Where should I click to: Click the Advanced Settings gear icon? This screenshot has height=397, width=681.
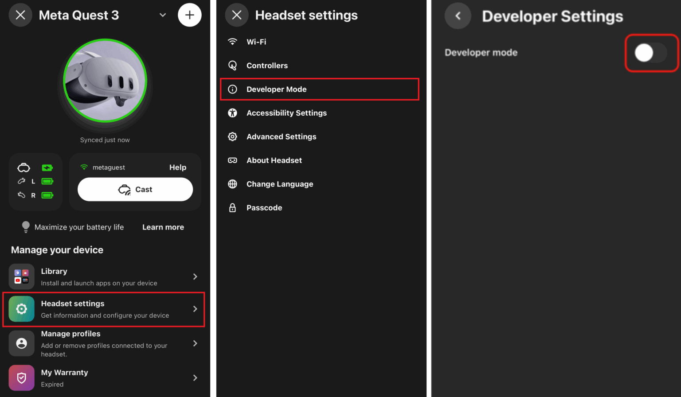pos(233,136)
